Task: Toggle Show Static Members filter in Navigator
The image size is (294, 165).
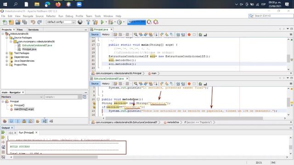Action: click(18, 121)
